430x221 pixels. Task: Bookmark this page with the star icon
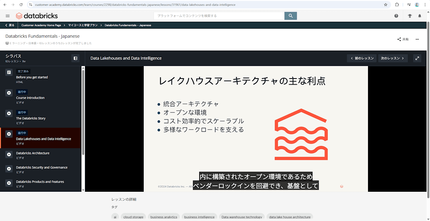tap(386, 5)
